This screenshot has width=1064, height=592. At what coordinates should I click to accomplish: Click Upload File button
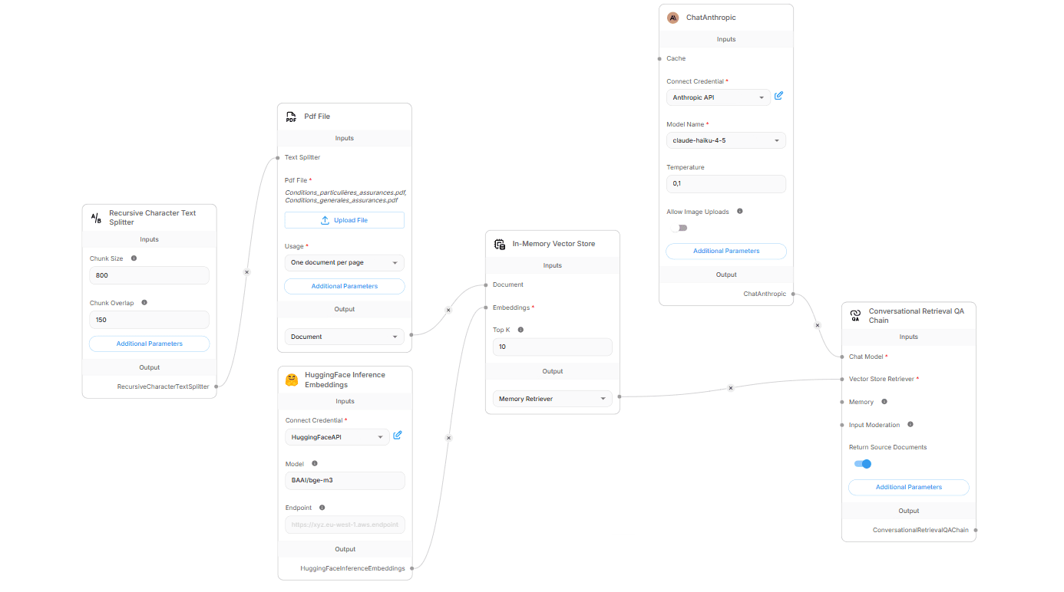[x=345, y=220]
